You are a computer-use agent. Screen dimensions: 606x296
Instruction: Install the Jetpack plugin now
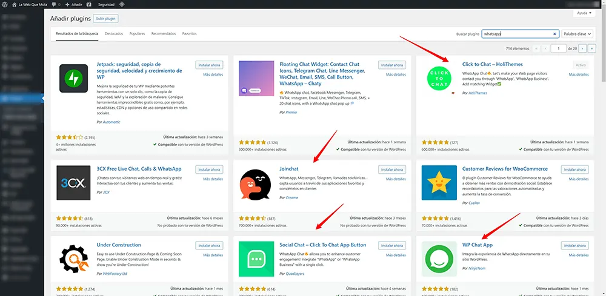pyautogui.click(x=209, y=65)
